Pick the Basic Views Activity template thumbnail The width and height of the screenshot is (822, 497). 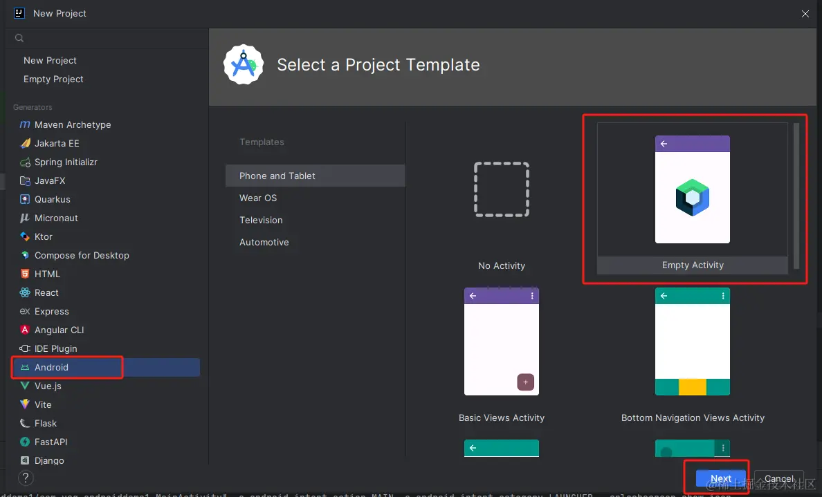tap(502, 341)
